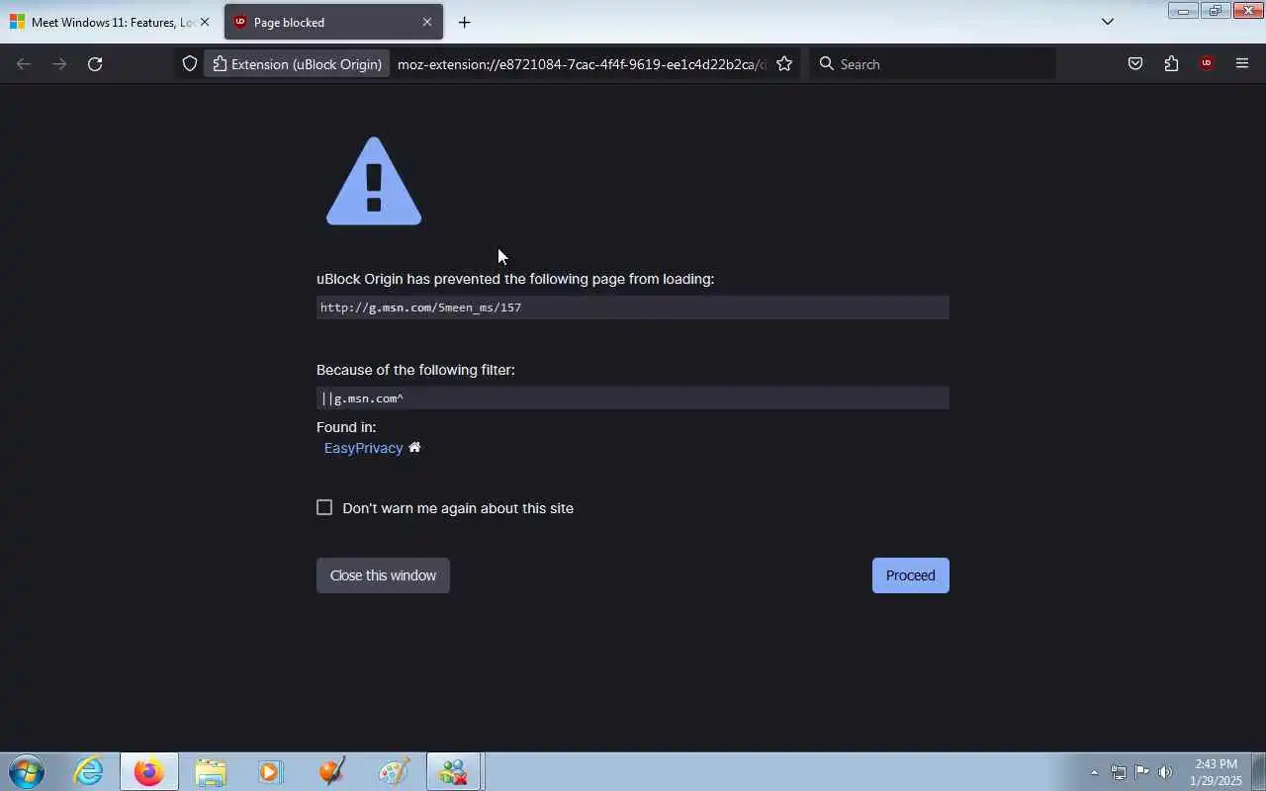Open the EasyPrivacy filter list link
This screenshot has width=1266, height=791.
pos(363,448)
